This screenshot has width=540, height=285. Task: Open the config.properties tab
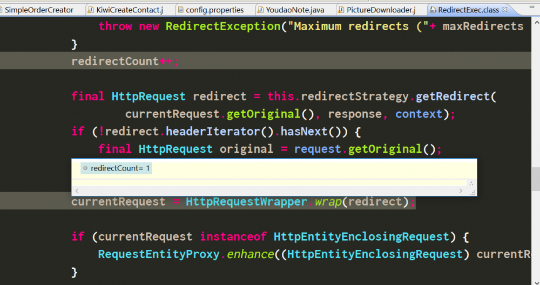click(x=214, y=10)
